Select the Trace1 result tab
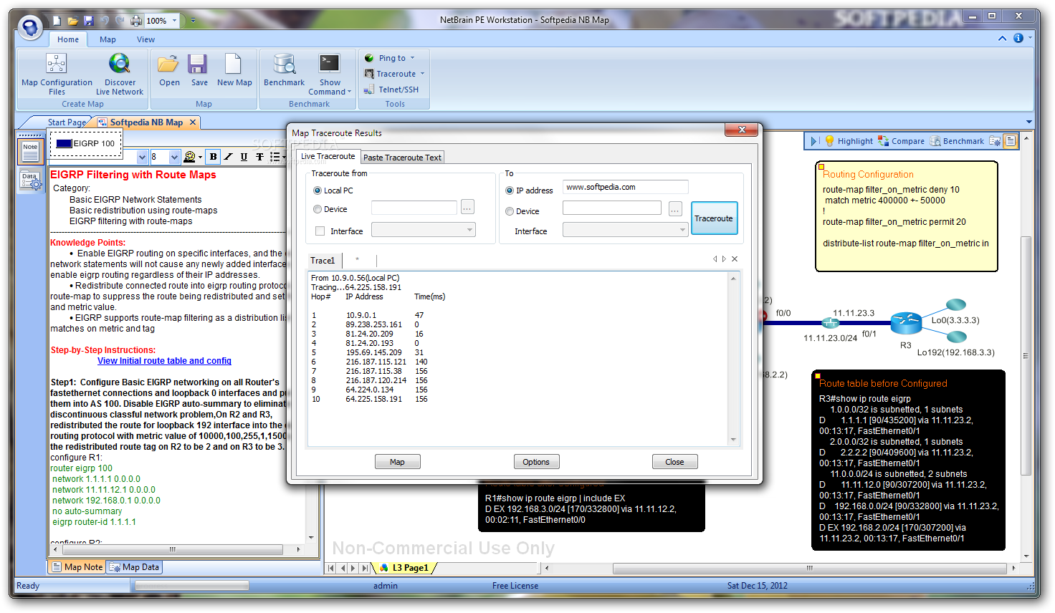Viewport: 1055px width, 613px height. click(x=323, y=261)
